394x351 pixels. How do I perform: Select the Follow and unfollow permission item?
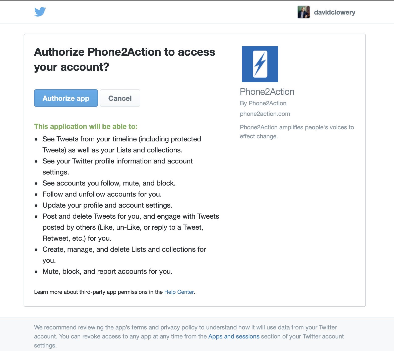[102, 194]
